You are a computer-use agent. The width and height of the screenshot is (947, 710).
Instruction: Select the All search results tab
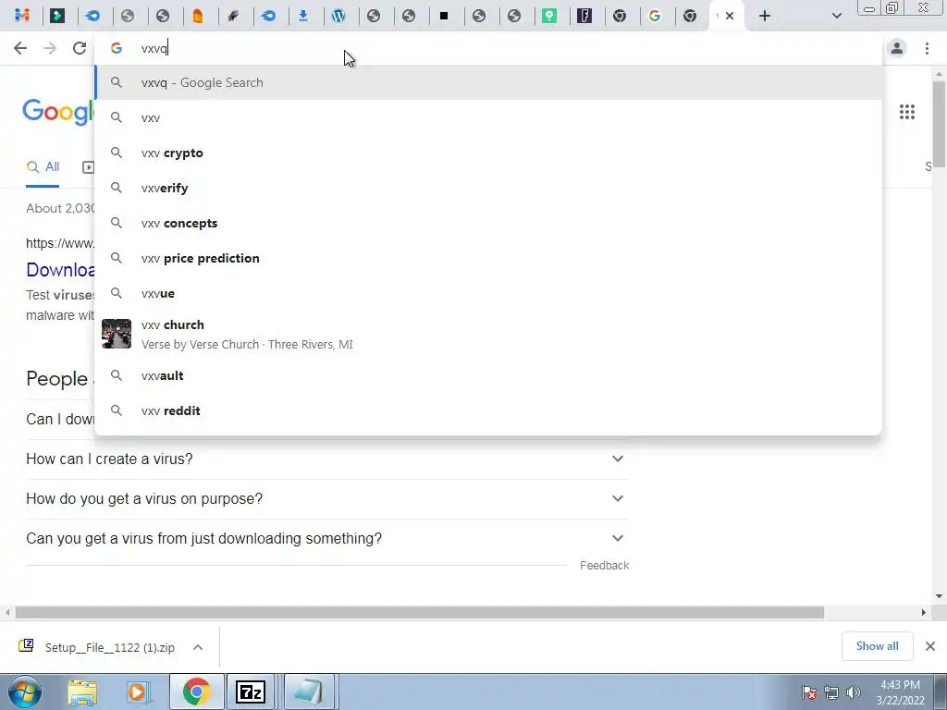click(43, 167)
